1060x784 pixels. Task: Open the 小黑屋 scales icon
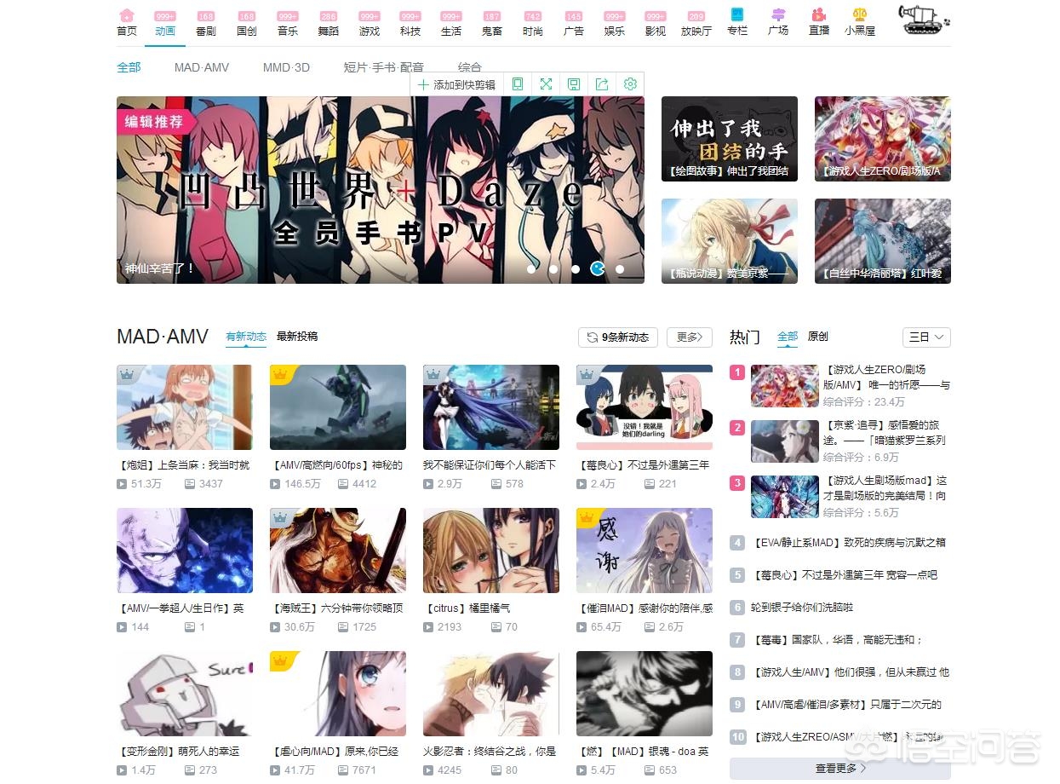click(x=860, y=15)
